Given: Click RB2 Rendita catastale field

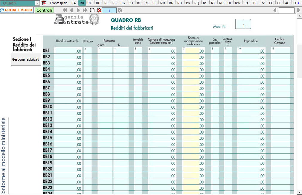Looking at the screenshot, I should tap(68, 57).
